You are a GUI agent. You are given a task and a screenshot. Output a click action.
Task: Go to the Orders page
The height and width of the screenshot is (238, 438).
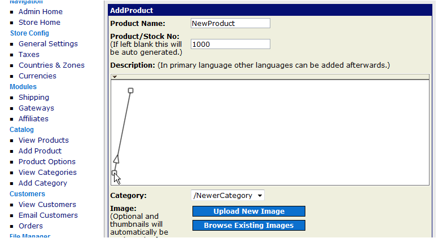coord(30,226)
